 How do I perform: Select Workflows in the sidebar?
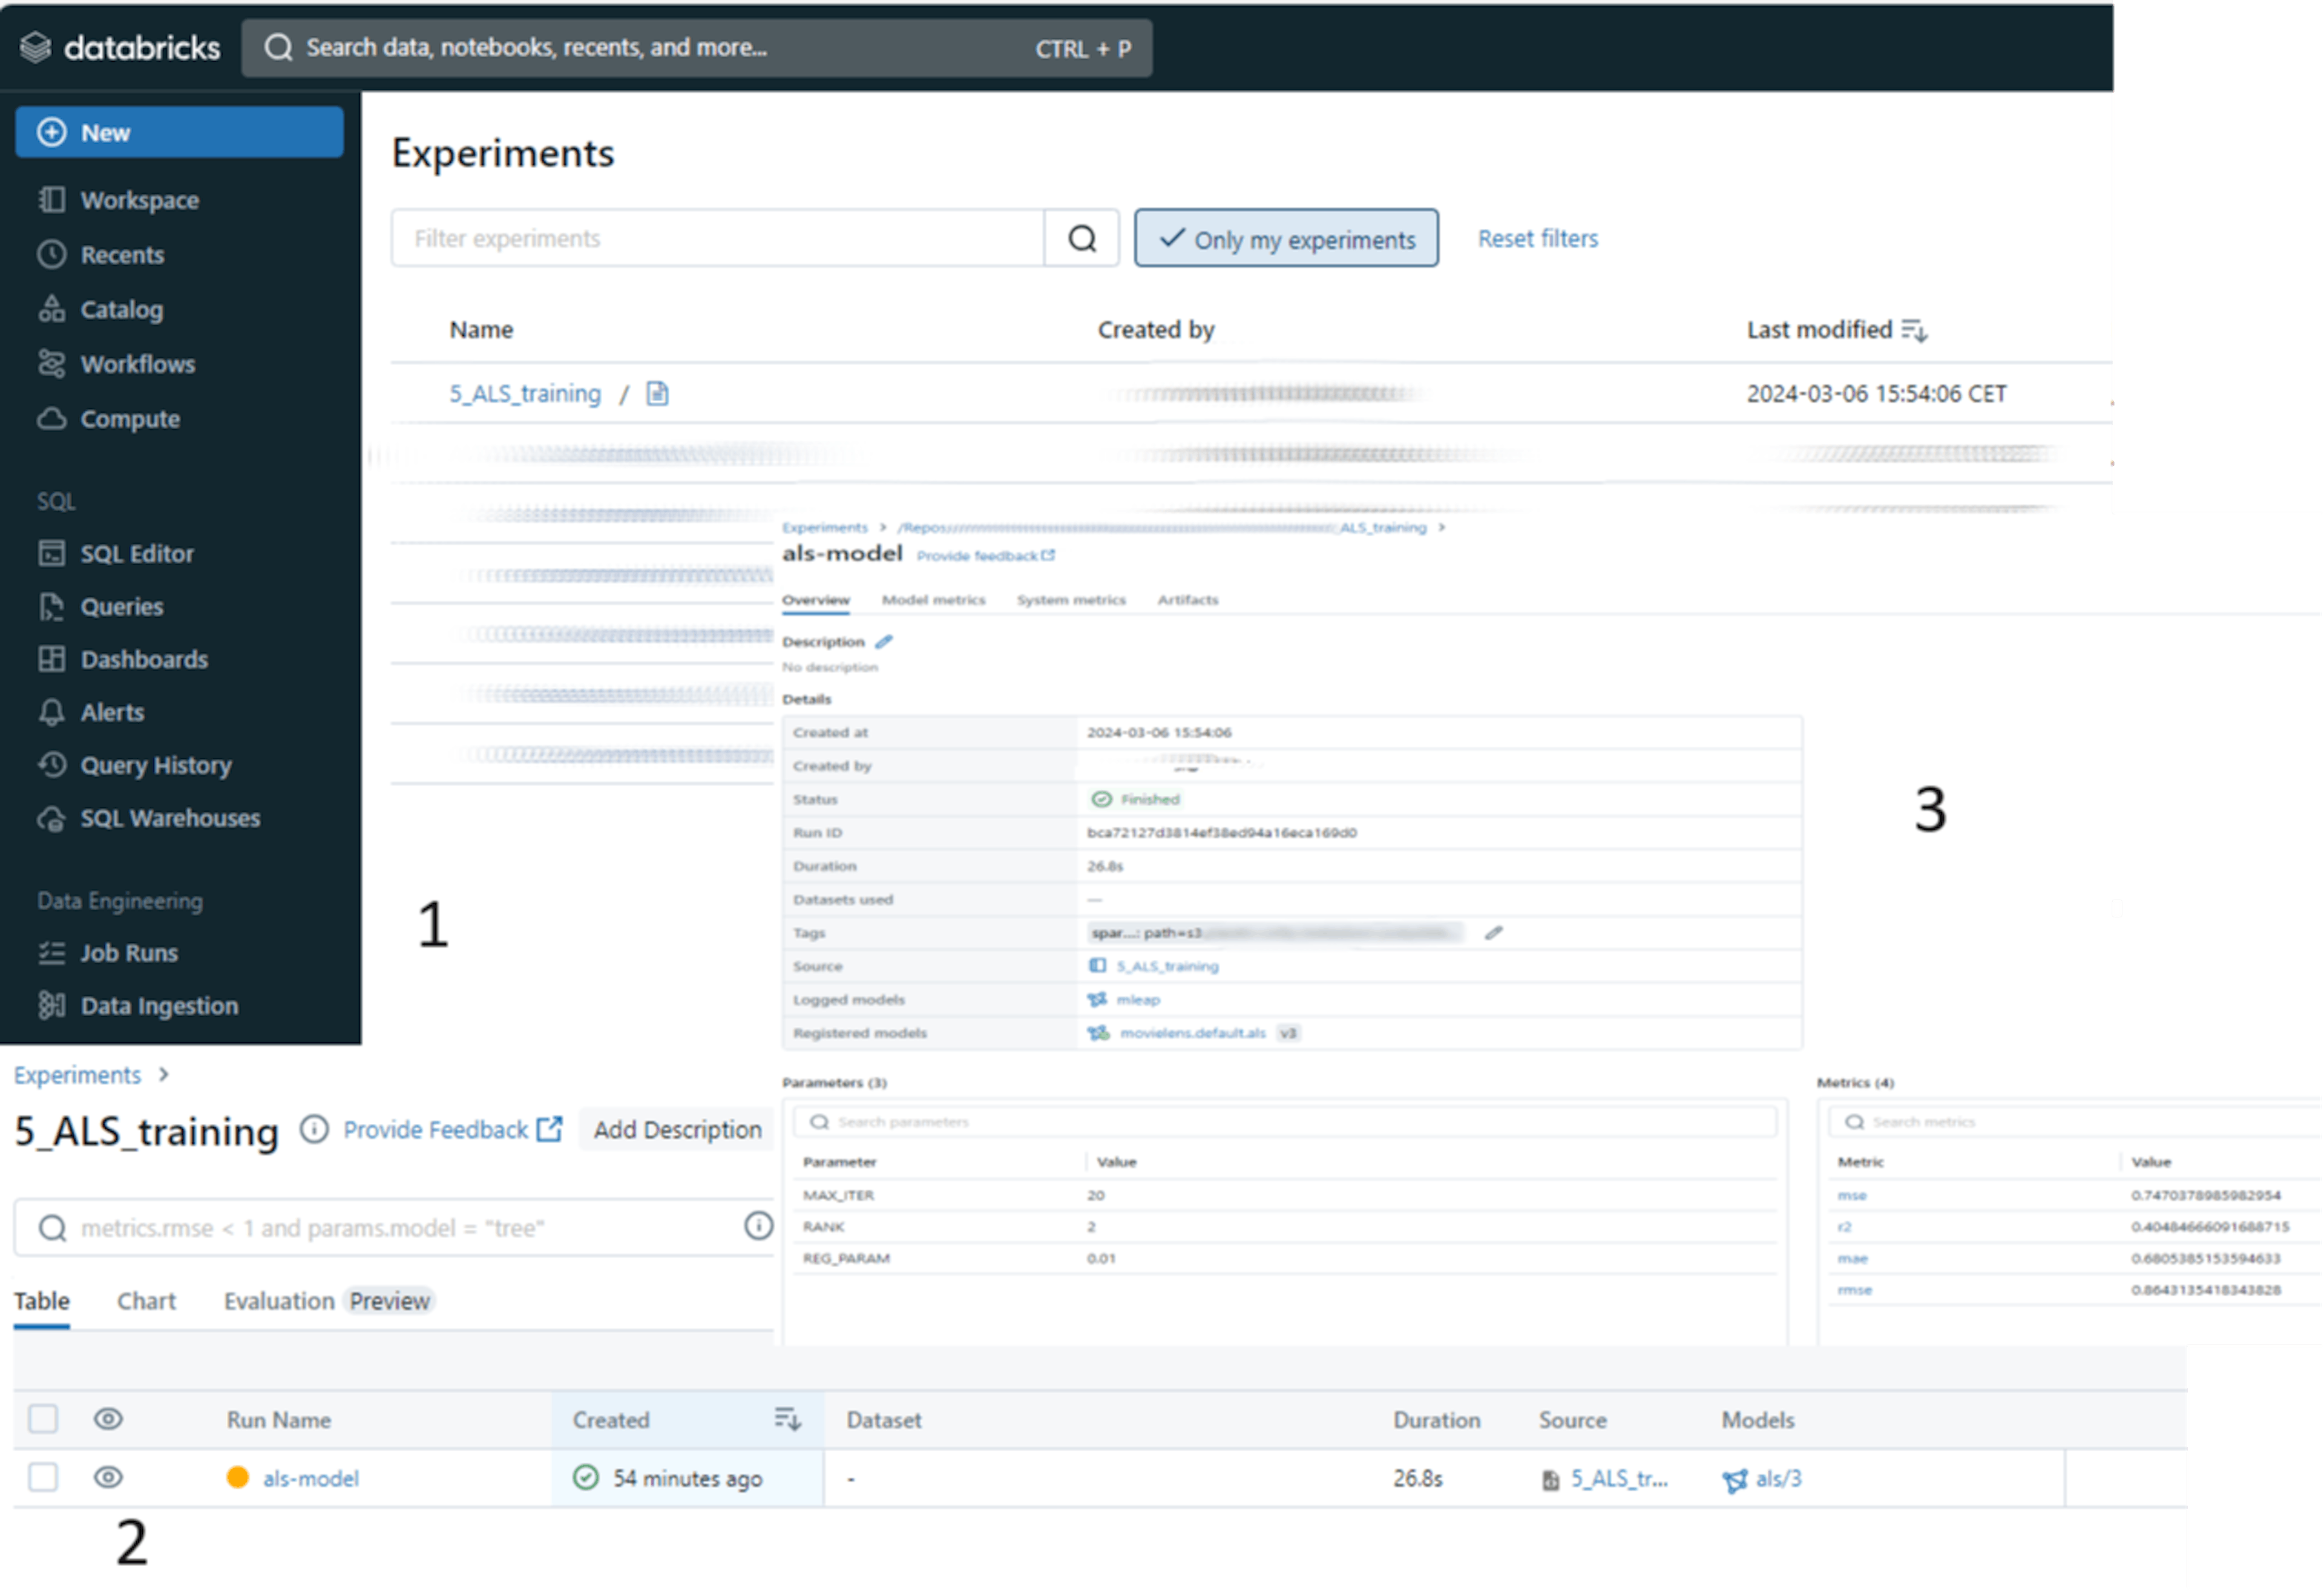point(138,364)
